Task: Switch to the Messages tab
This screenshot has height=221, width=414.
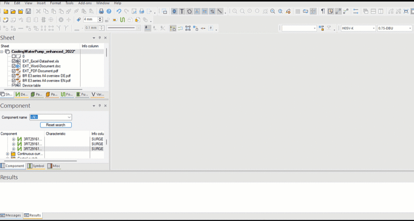Action: click(x=11, y=215)
